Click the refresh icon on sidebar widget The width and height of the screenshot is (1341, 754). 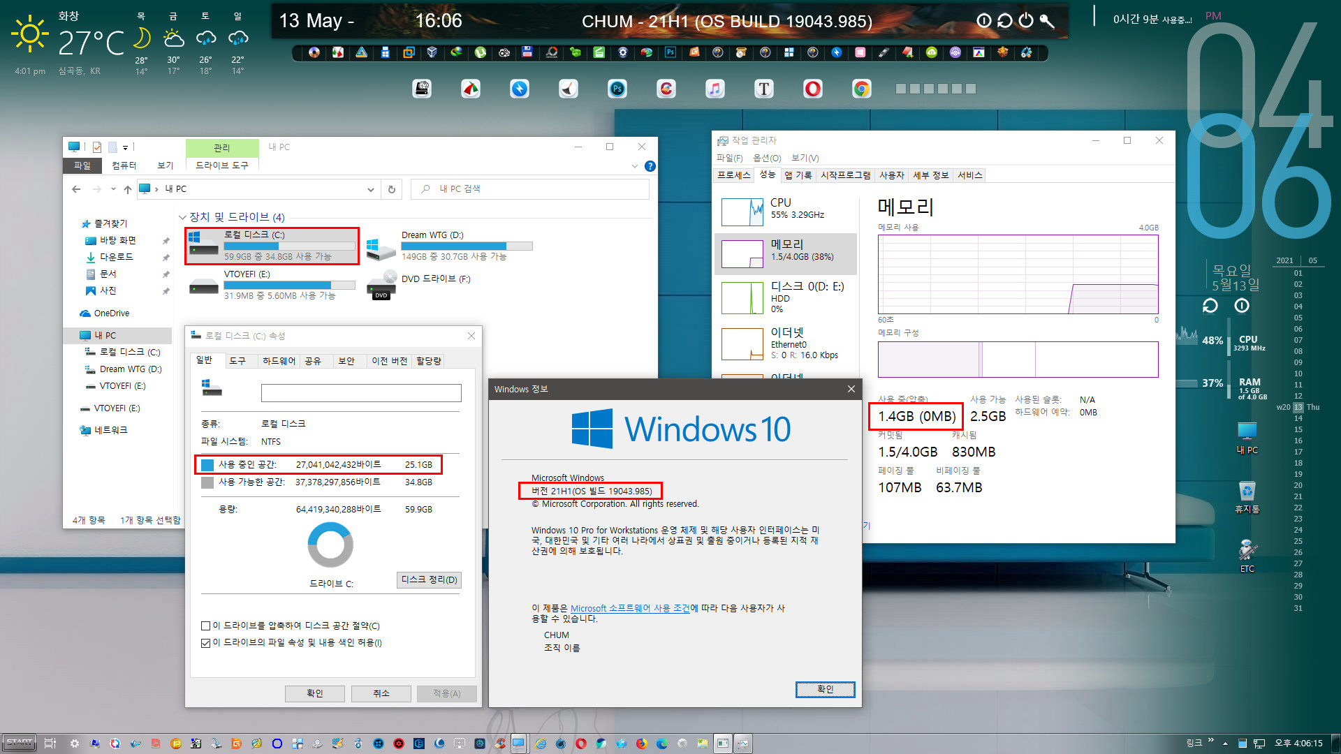point(1210,306)
